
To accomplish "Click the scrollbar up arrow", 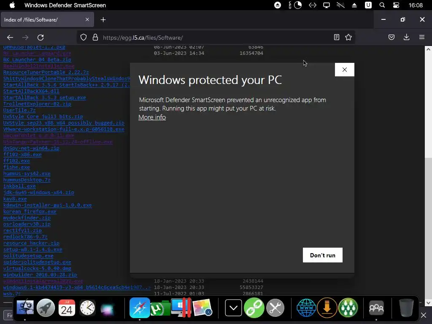I will pos(428,49).
